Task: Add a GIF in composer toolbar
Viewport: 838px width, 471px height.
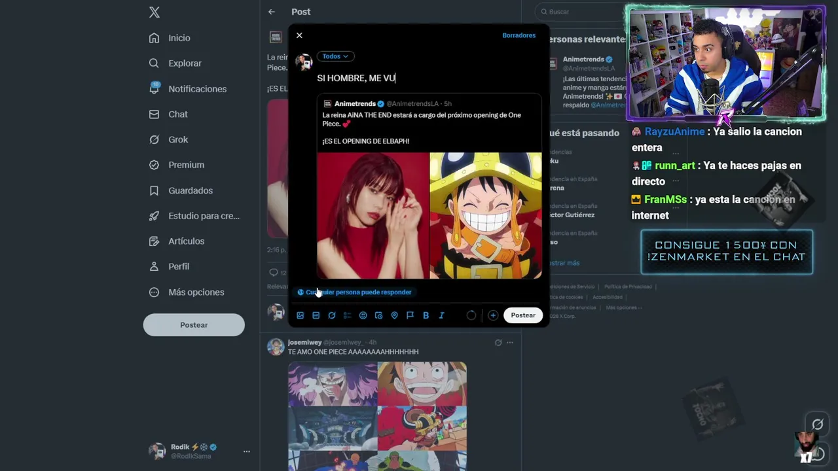Action: [x=316, y=315]
